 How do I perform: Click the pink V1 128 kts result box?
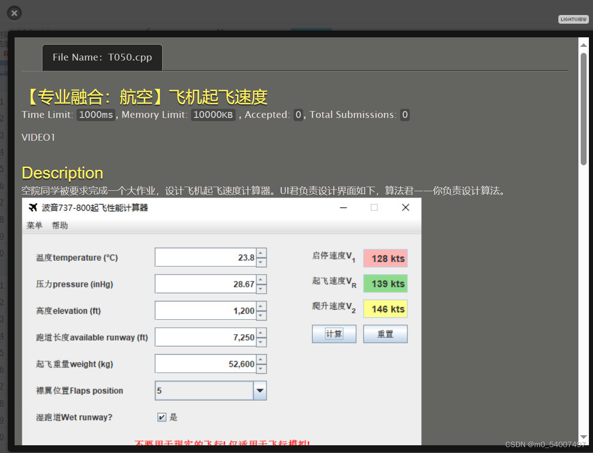(x=385, y=259)
